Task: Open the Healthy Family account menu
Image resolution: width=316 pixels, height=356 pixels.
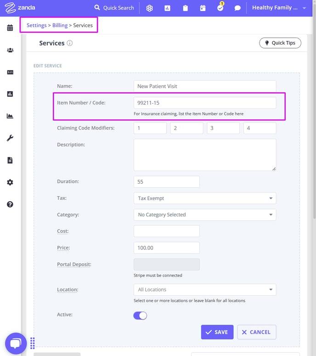Action: tap(279, 8)
